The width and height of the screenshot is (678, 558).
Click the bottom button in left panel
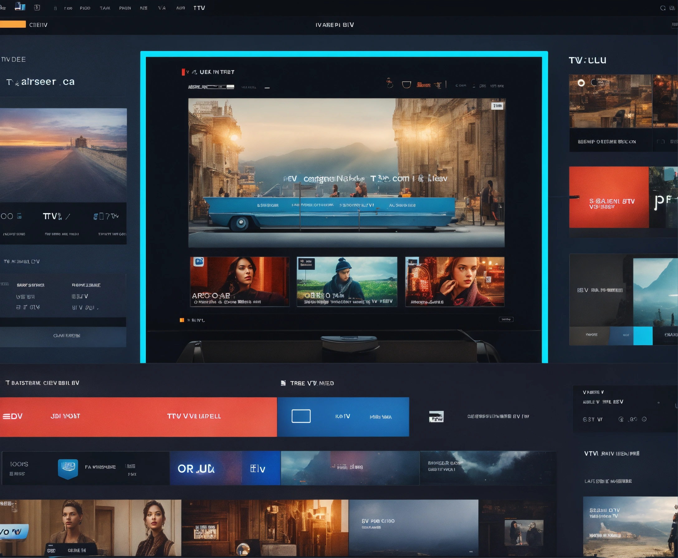[67, 336]
